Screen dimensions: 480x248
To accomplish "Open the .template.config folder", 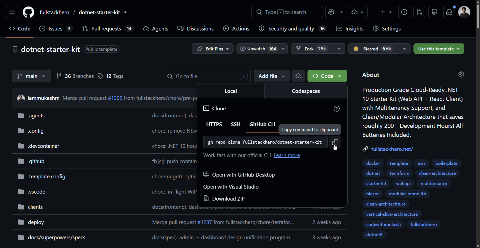I will click(x=46, y=176).
